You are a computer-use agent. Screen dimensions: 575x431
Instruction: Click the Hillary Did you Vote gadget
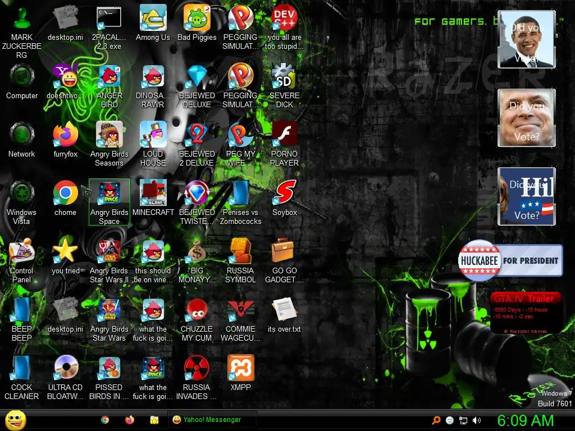coord(527,196)
